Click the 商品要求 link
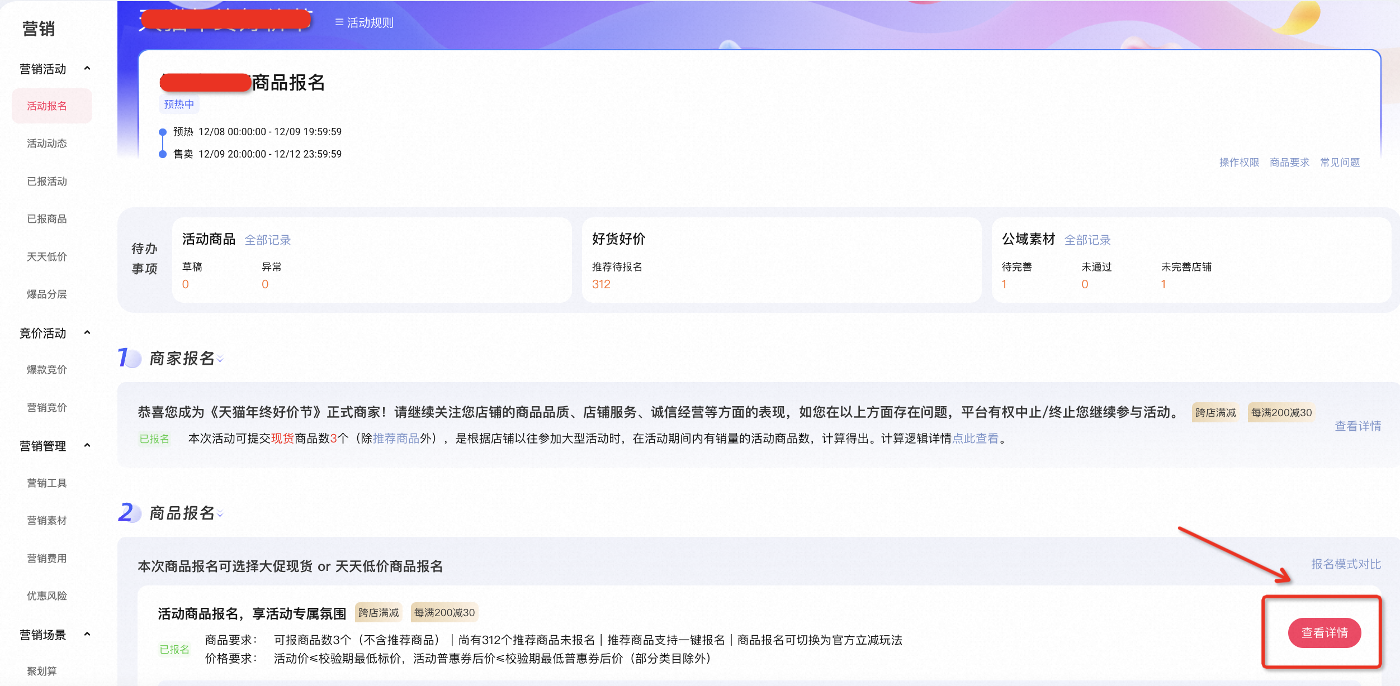Viewport: 1400px width, 686px height. click(1289, 163)
